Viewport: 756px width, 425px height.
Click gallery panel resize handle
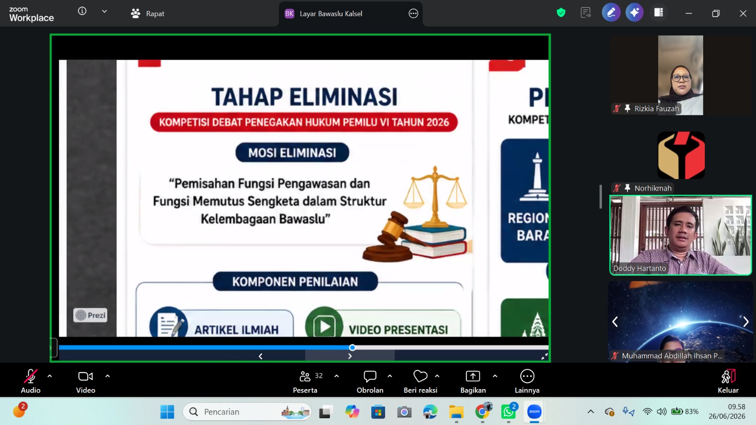[601, 196]
